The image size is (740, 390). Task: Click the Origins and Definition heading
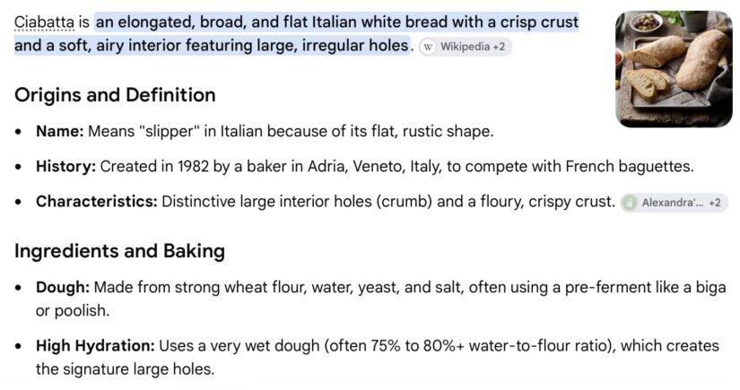[115, 95]
